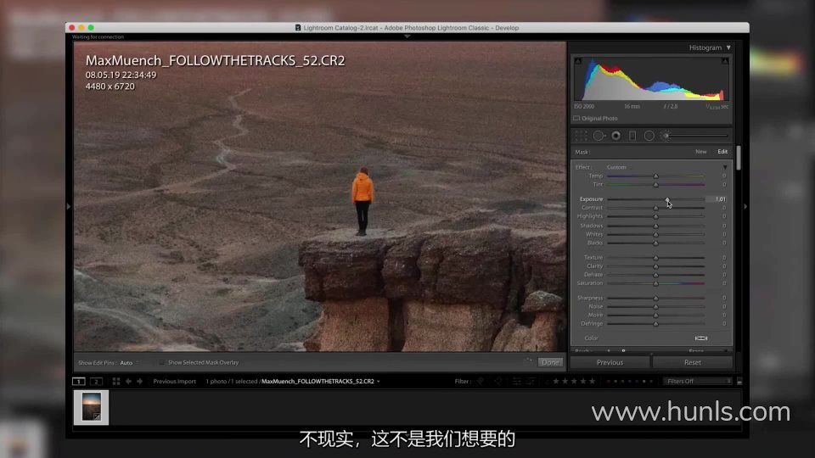
Task: Collapse the effect sliders triangle
Action: click(725, 167)
